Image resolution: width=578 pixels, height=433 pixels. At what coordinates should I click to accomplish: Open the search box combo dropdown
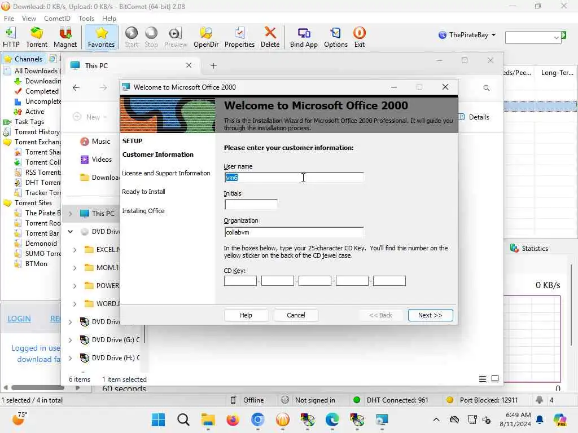(x=556, y=38)
